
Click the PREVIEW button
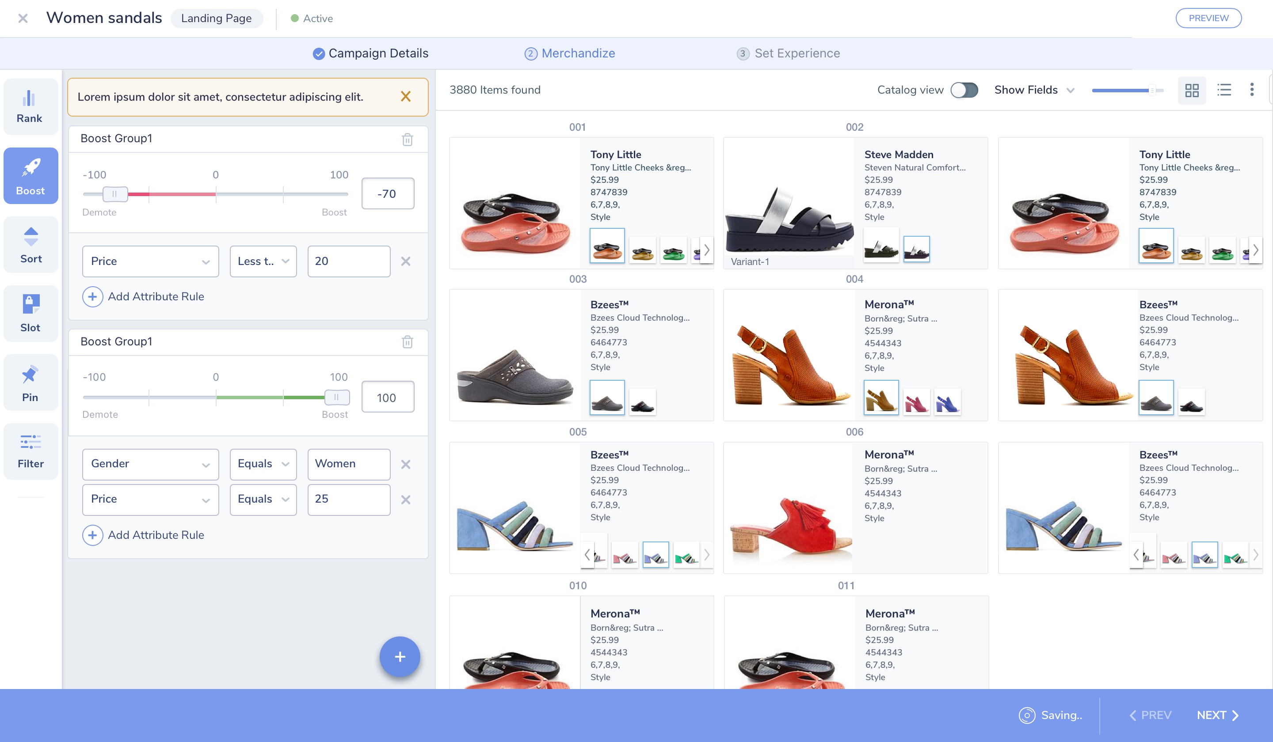[x=1208, y=18]
